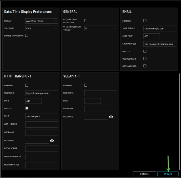Reveal Veeam API password with eye icon
181x178 pixels.
coord(111,117)
